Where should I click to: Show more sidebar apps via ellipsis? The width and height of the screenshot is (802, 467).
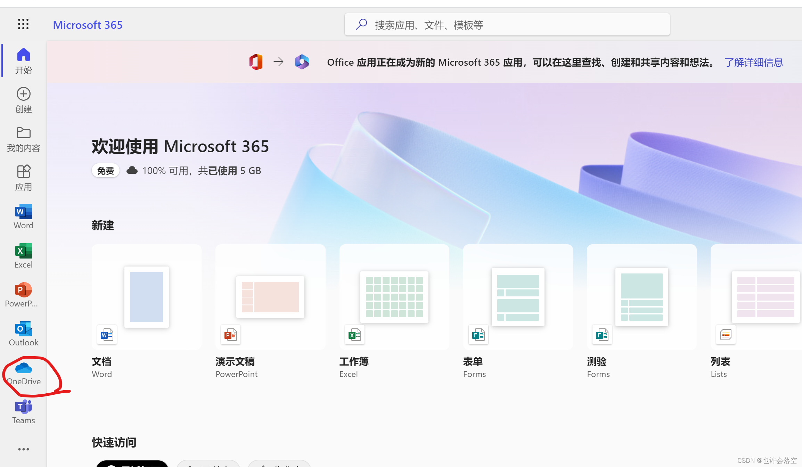[x=23, y=449]
